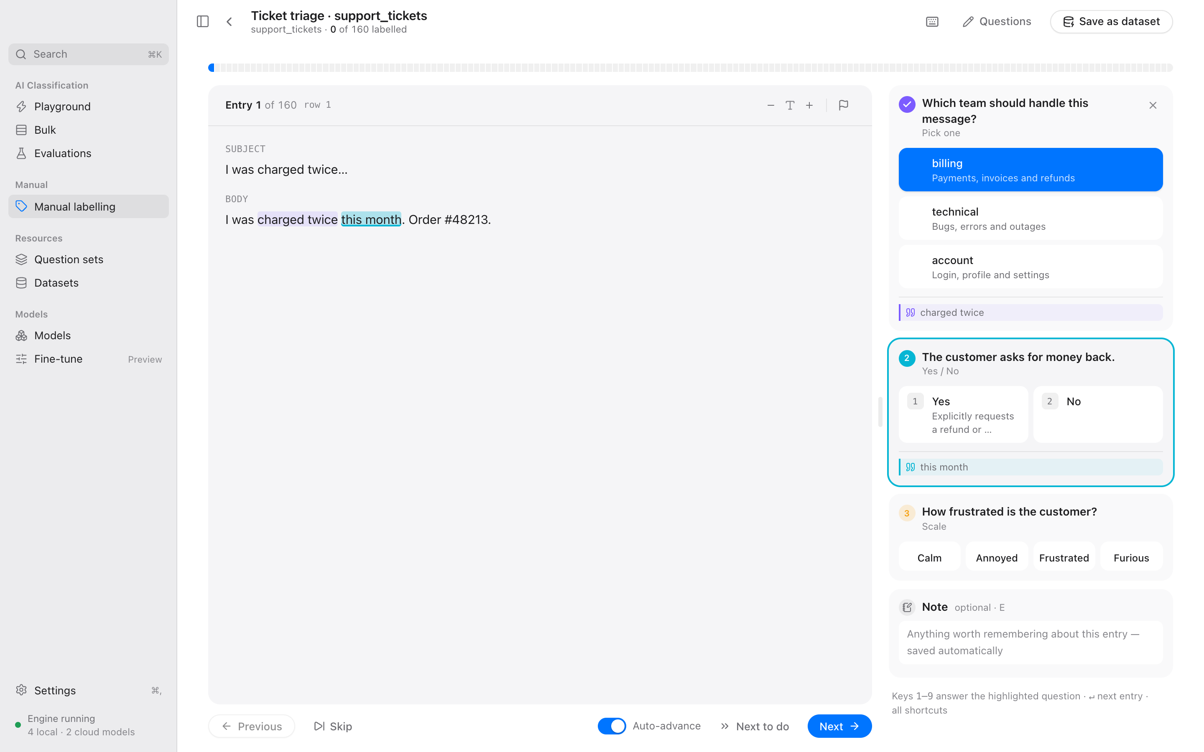
Task: Click the 'this month' evidence quote
Action: click(x=1031, y=467)
